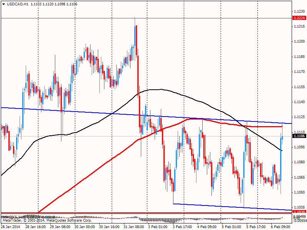
Task: Click the 3 Feb 01:00 time label
Action: coord(158,227)
